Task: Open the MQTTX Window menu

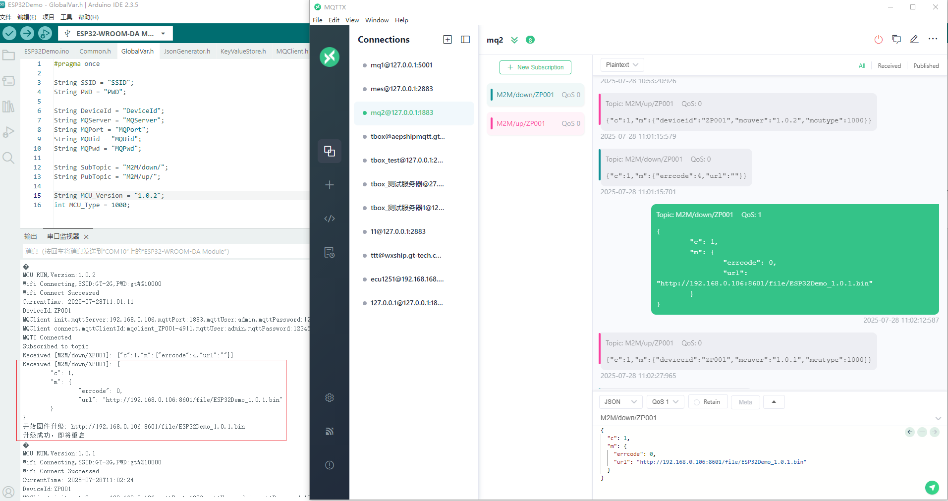Action: pos(377,20)
